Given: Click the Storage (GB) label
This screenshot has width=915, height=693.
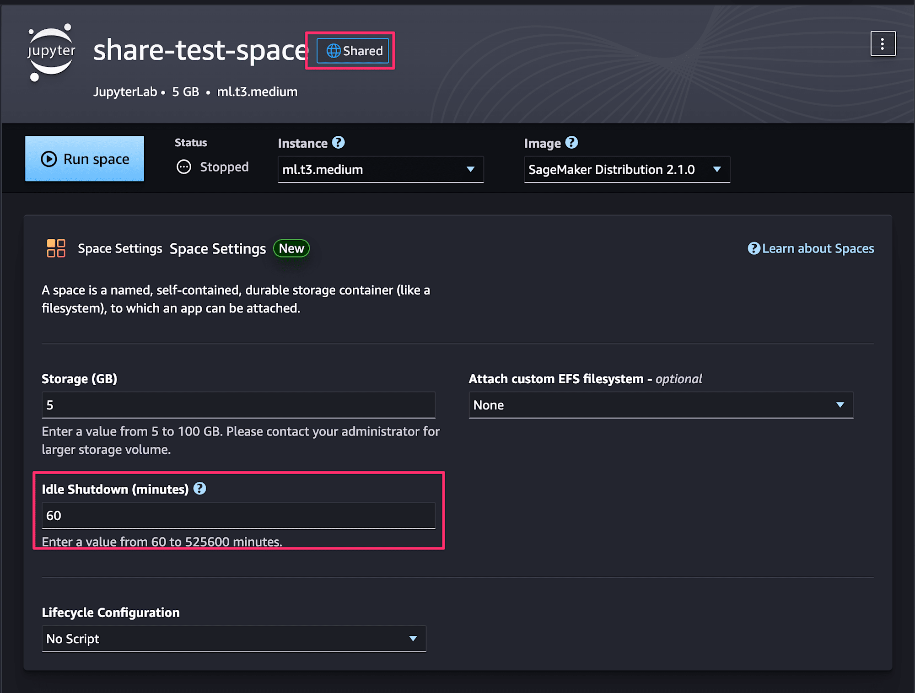Looking at the screenshot, I should (x=80, y=379).
